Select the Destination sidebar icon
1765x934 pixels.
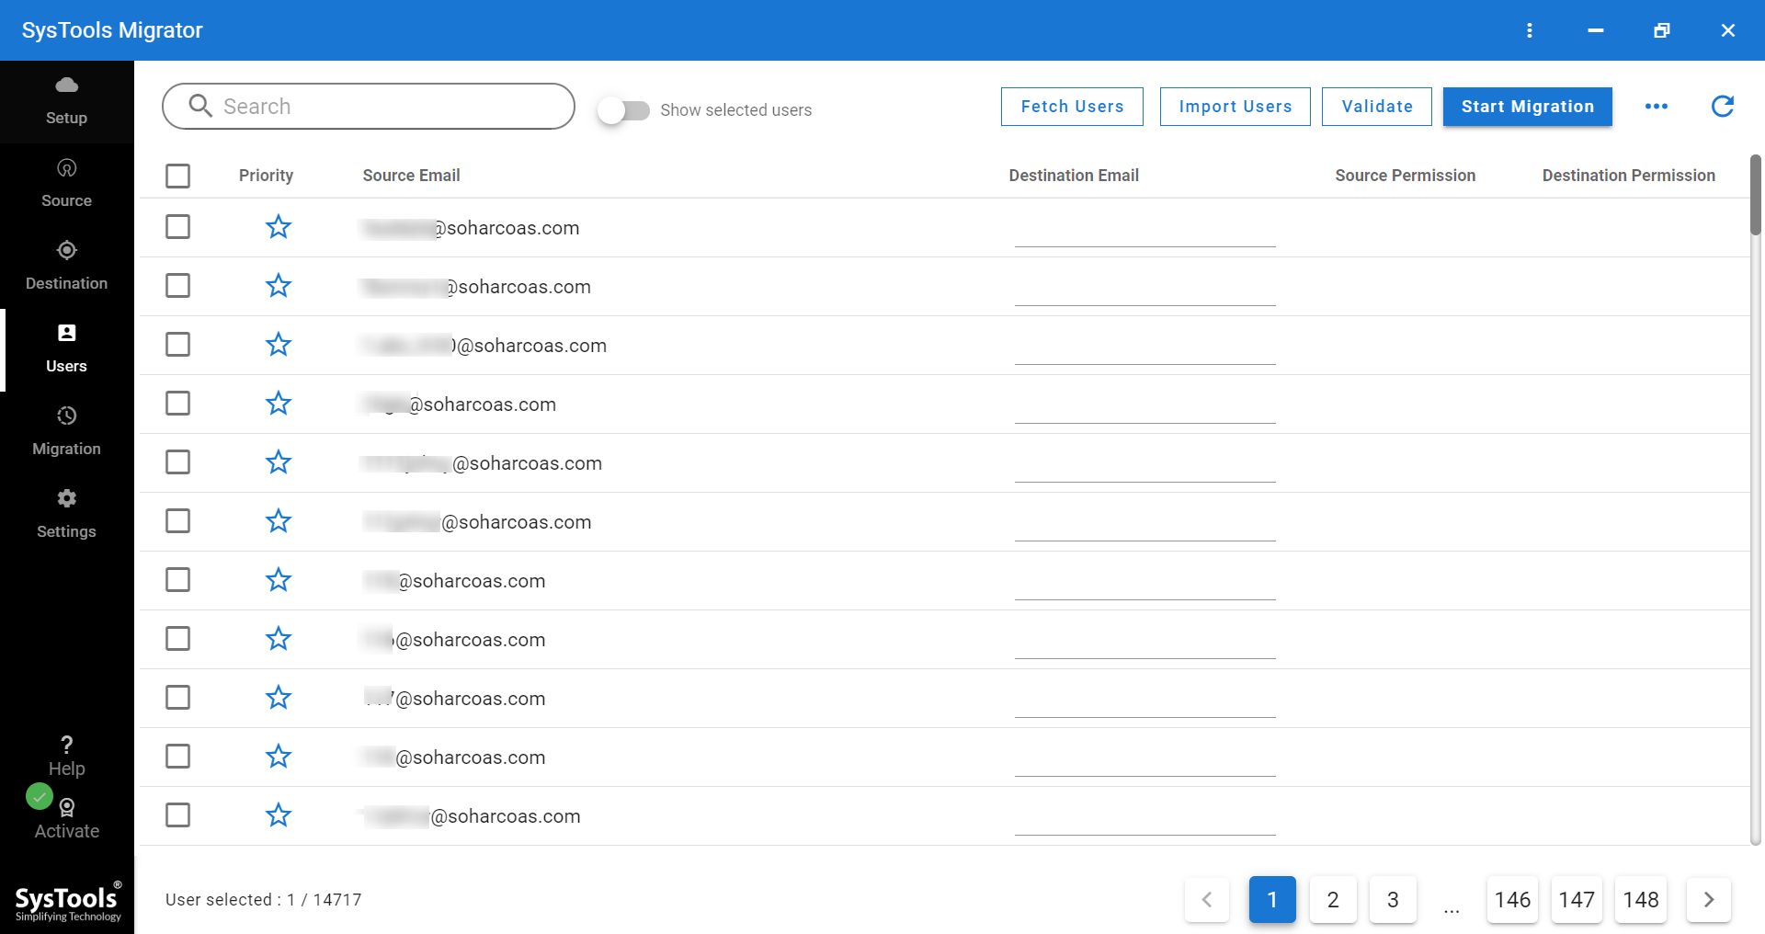point(66,251)
